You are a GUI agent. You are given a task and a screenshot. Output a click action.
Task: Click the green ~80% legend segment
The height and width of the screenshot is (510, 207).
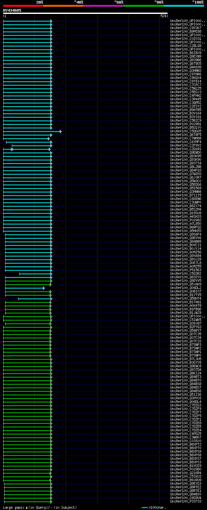[144, 6]
